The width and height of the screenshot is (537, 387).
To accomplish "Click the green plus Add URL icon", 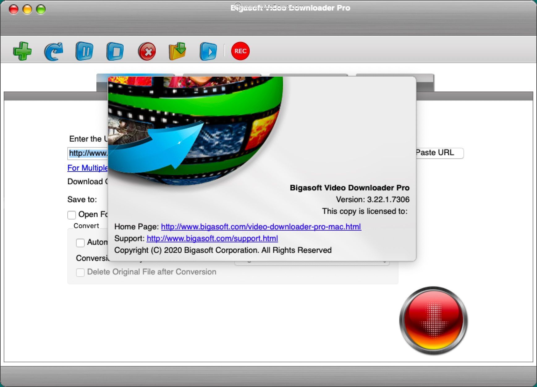I will [23, 51].
